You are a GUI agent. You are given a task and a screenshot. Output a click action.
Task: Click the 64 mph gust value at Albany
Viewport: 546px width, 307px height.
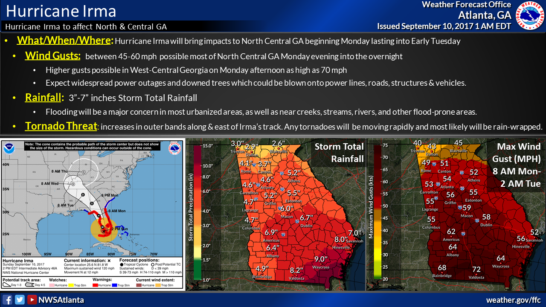453,247
